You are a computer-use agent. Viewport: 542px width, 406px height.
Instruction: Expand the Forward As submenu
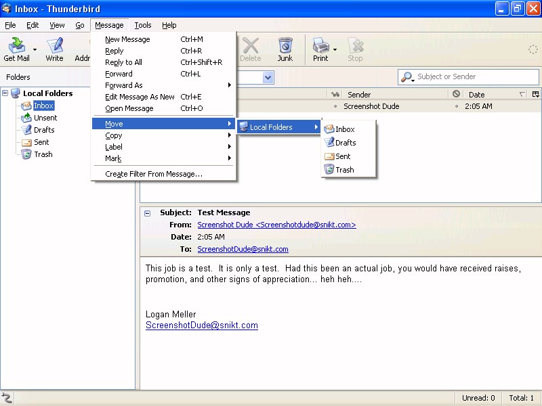coord(164,85)
